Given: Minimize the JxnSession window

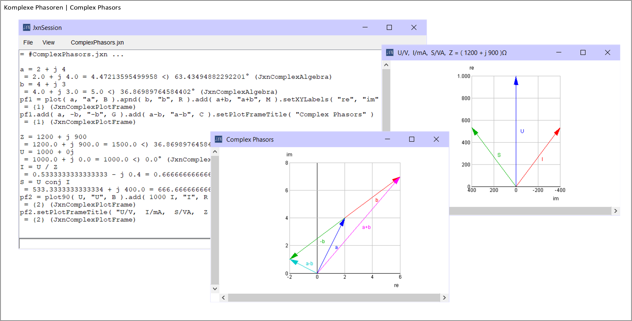Looking at the screenshot, I should click(x=365, y=27).
